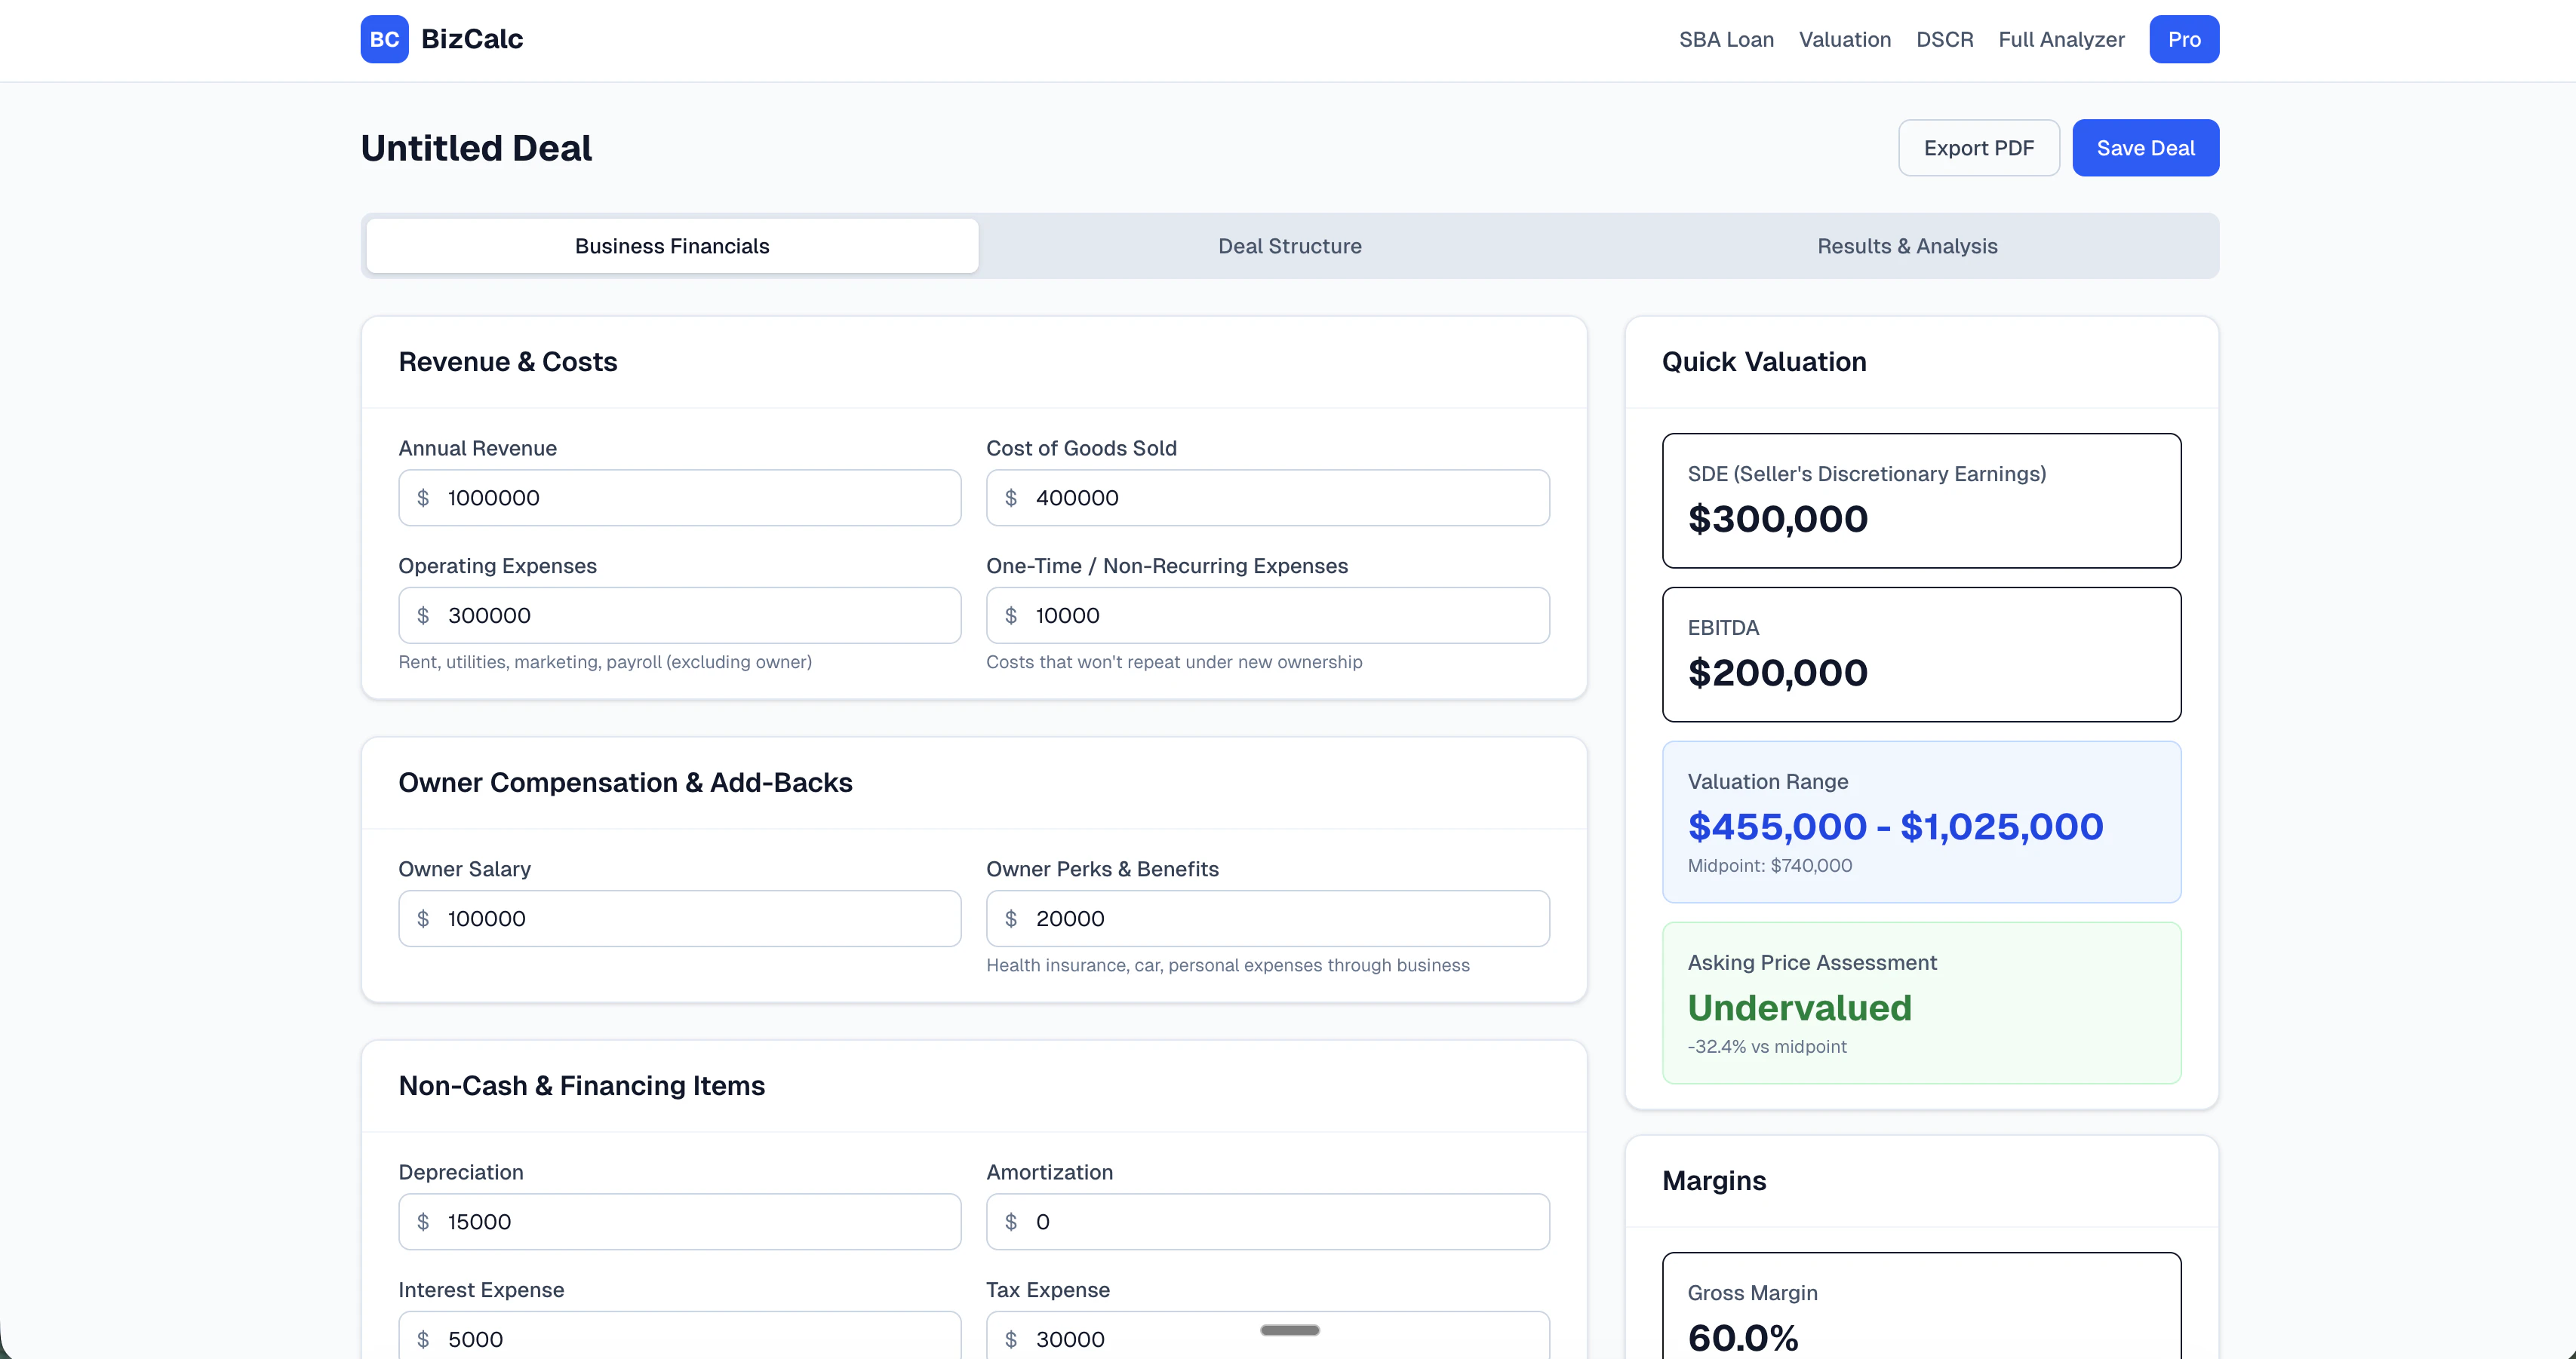Screen dimensions: 2576x1359
Task: Open the Results & Analysis tab
Action: pos(1906,246)
